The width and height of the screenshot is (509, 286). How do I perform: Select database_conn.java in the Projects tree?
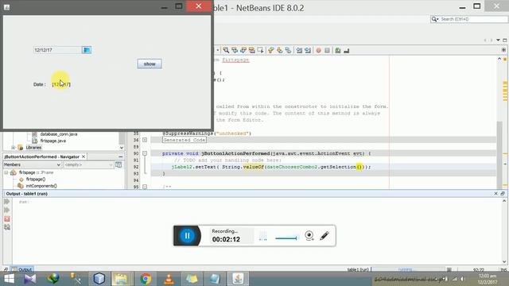(x=58, y=134)
